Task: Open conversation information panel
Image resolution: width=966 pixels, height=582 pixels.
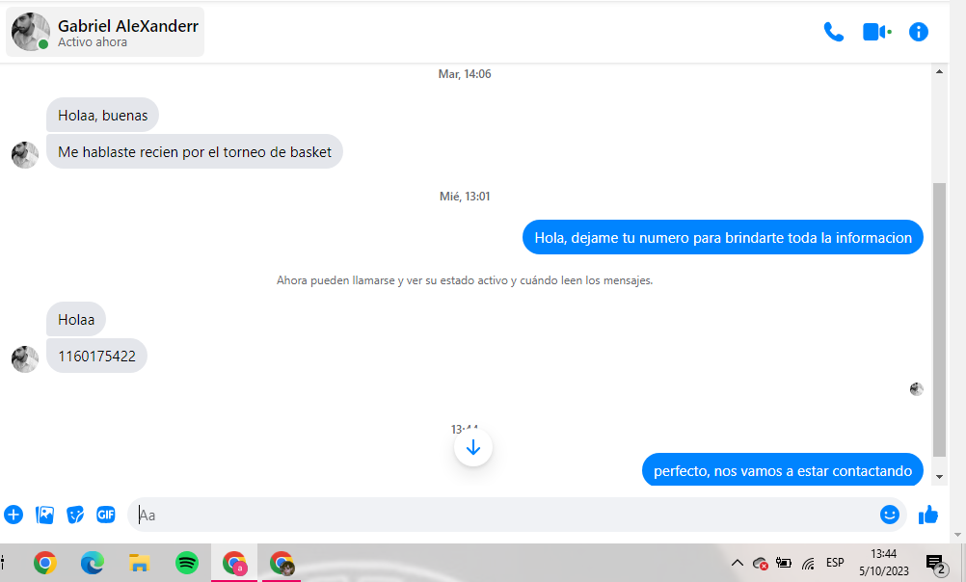Action: coord(919,32)
